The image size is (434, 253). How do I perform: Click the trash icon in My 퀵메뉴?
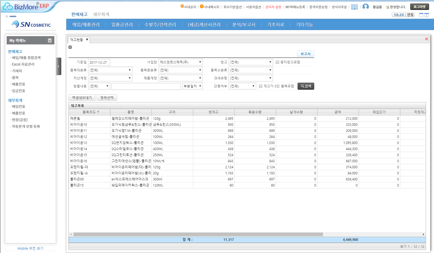point(50,40)
